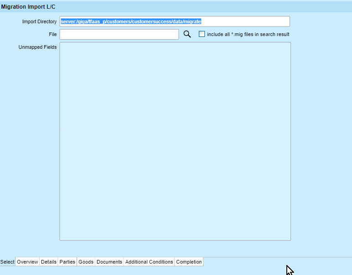The image size is (352, 275).
Task: Switch to the Documents tab
Action: pyautogui.click(x=109, y=262)
